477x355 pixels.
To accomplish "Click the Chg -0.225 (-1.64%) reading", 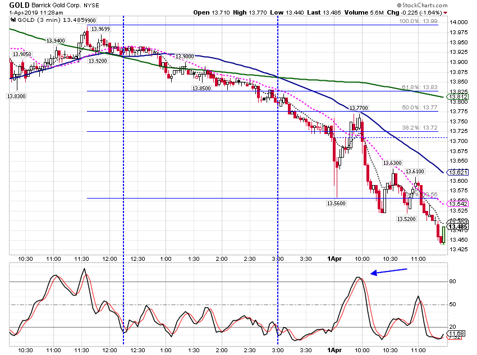I will click(414, 12).
